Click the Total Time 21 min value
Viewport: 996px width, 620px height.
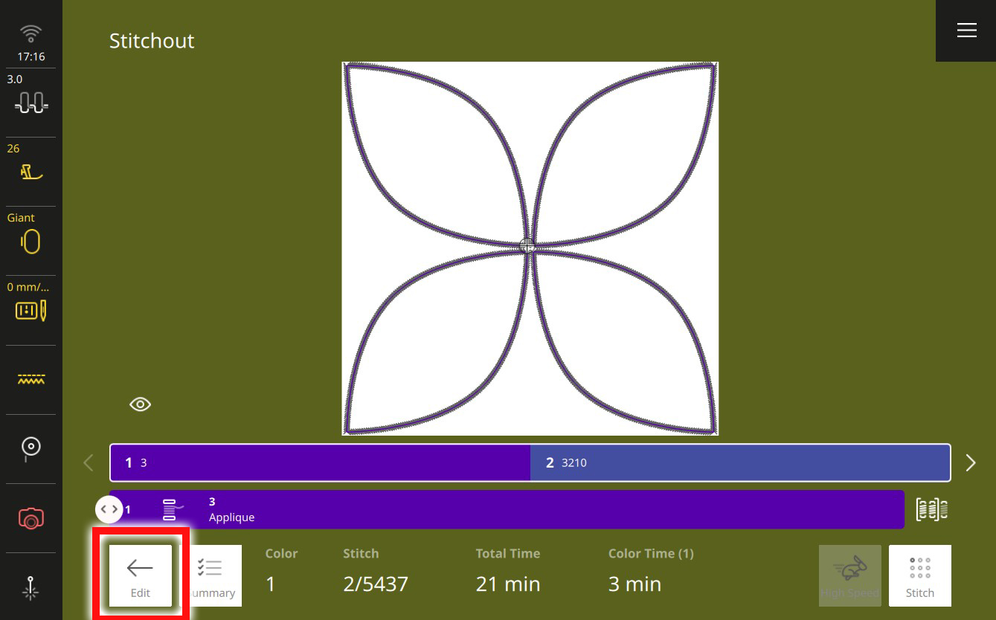pyautogui.click(x=508, y=584)
